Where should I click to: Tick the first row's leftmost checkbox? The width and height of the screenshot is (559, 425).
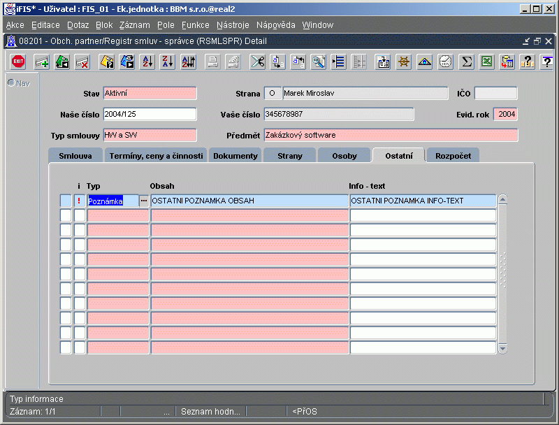coord(66,201)
